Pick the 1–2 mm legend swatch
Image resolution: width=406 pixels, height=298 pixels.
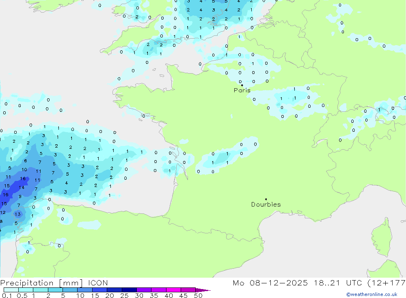point(40,290)
